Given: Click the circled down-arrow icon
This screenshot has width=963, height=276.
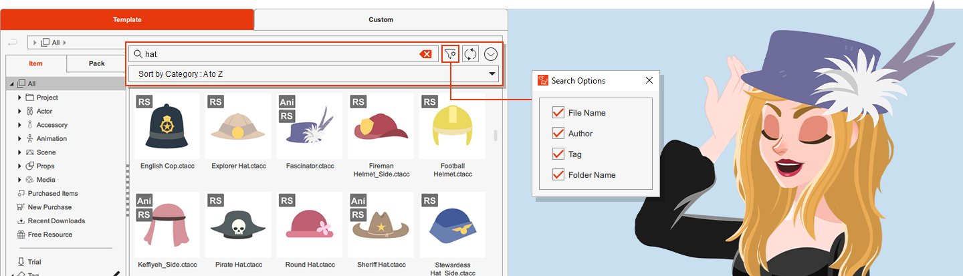Looking at the screenshot, I should click(491, 54).
